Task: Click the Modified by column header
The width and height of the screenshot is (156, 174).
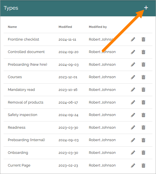Action: coord(98,27)
